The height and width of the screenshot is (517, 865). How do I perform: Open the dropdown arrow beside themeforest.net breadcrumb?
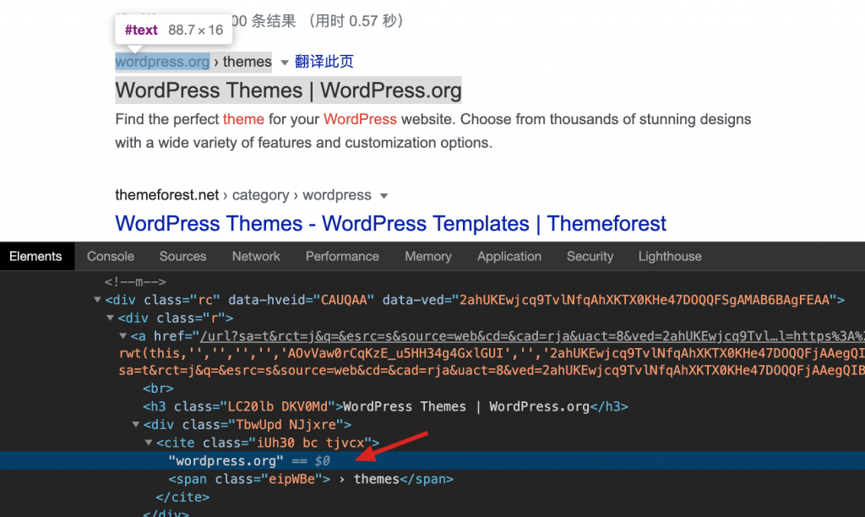pos(384,196)
